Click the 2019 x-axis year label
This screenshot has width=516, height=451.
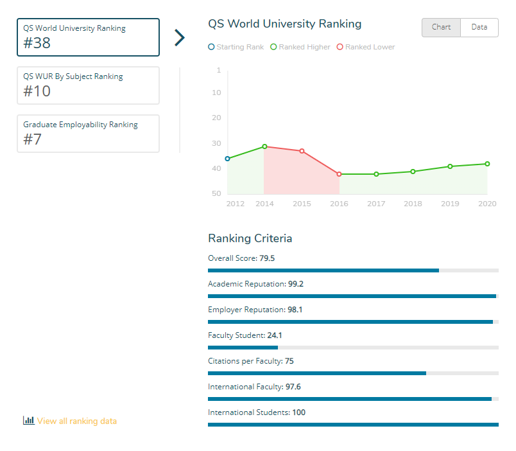pyautogui.click(x=450, y=204)
